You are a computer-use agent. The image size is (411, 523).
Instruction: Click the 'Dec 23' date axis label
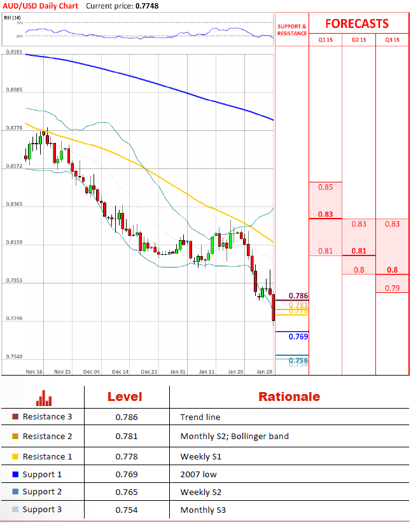149,372
